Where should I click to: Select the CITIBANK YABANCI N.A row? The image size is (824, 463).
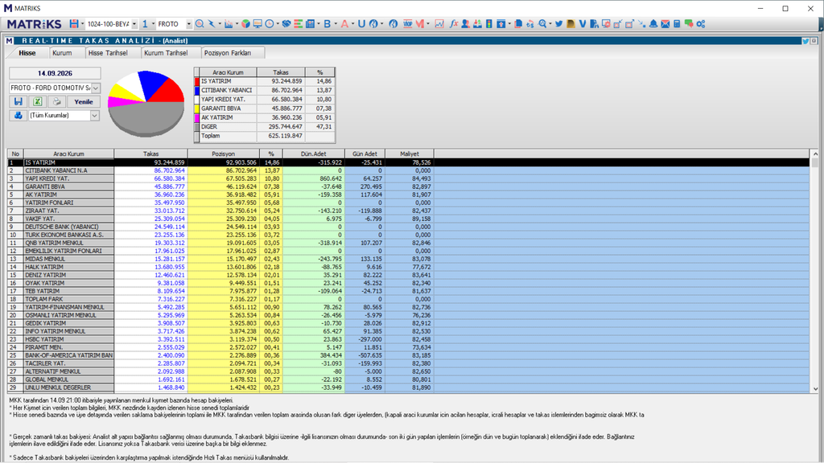408,170
